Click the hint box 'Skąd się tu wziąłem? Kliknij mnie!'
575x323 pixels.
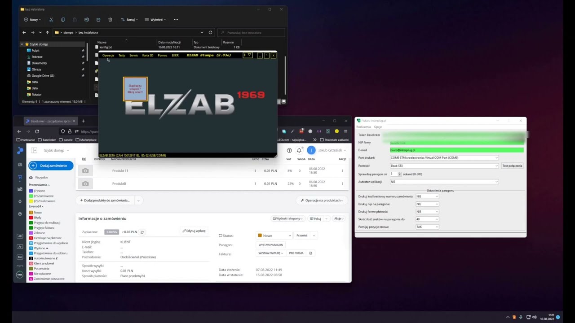(135, 89)
